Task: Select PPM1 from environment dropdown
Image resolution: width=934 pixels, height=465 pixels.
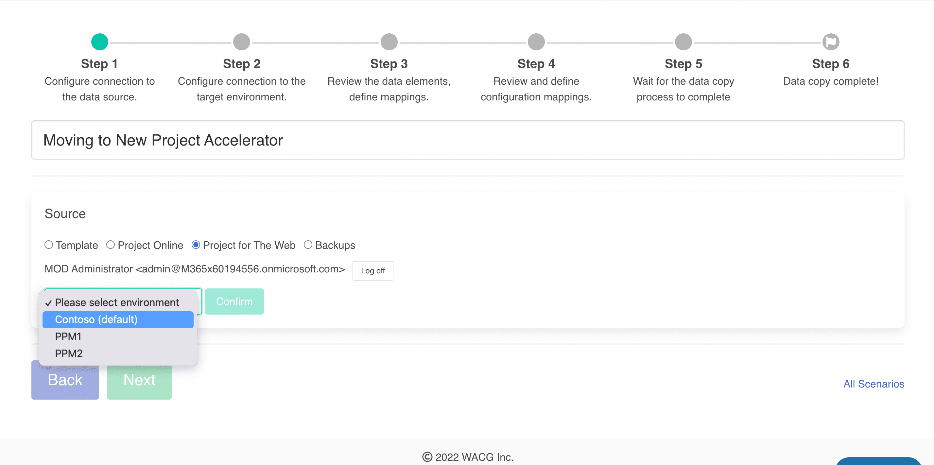Action: click(67, 336)
